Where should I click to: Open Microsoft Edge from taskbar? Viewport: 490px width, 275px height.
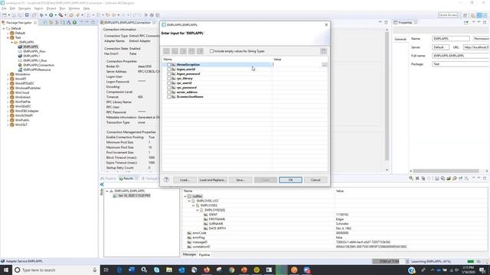click(119, 270)
